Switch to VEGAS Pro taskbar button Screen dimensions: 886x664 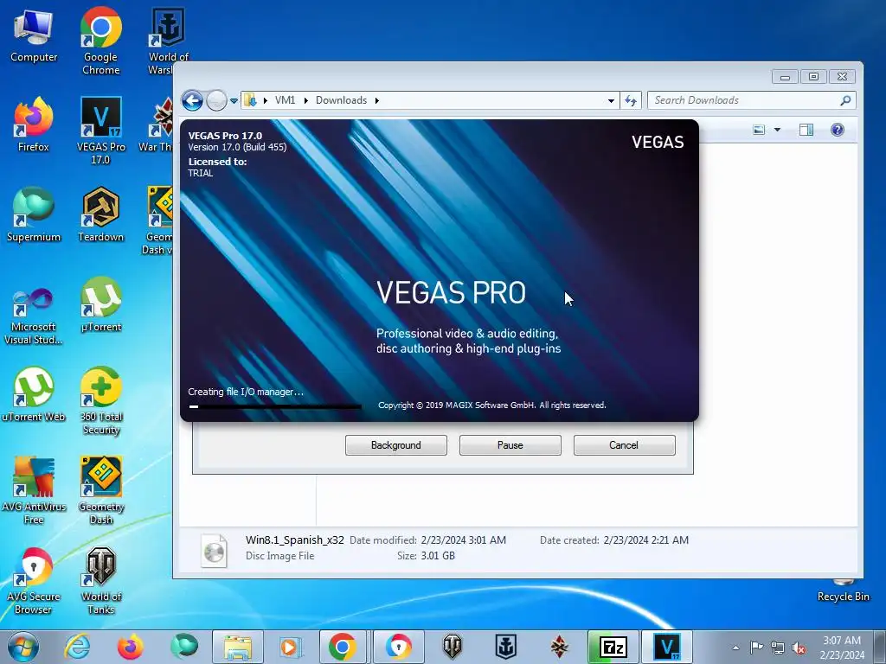pos(667,647)
